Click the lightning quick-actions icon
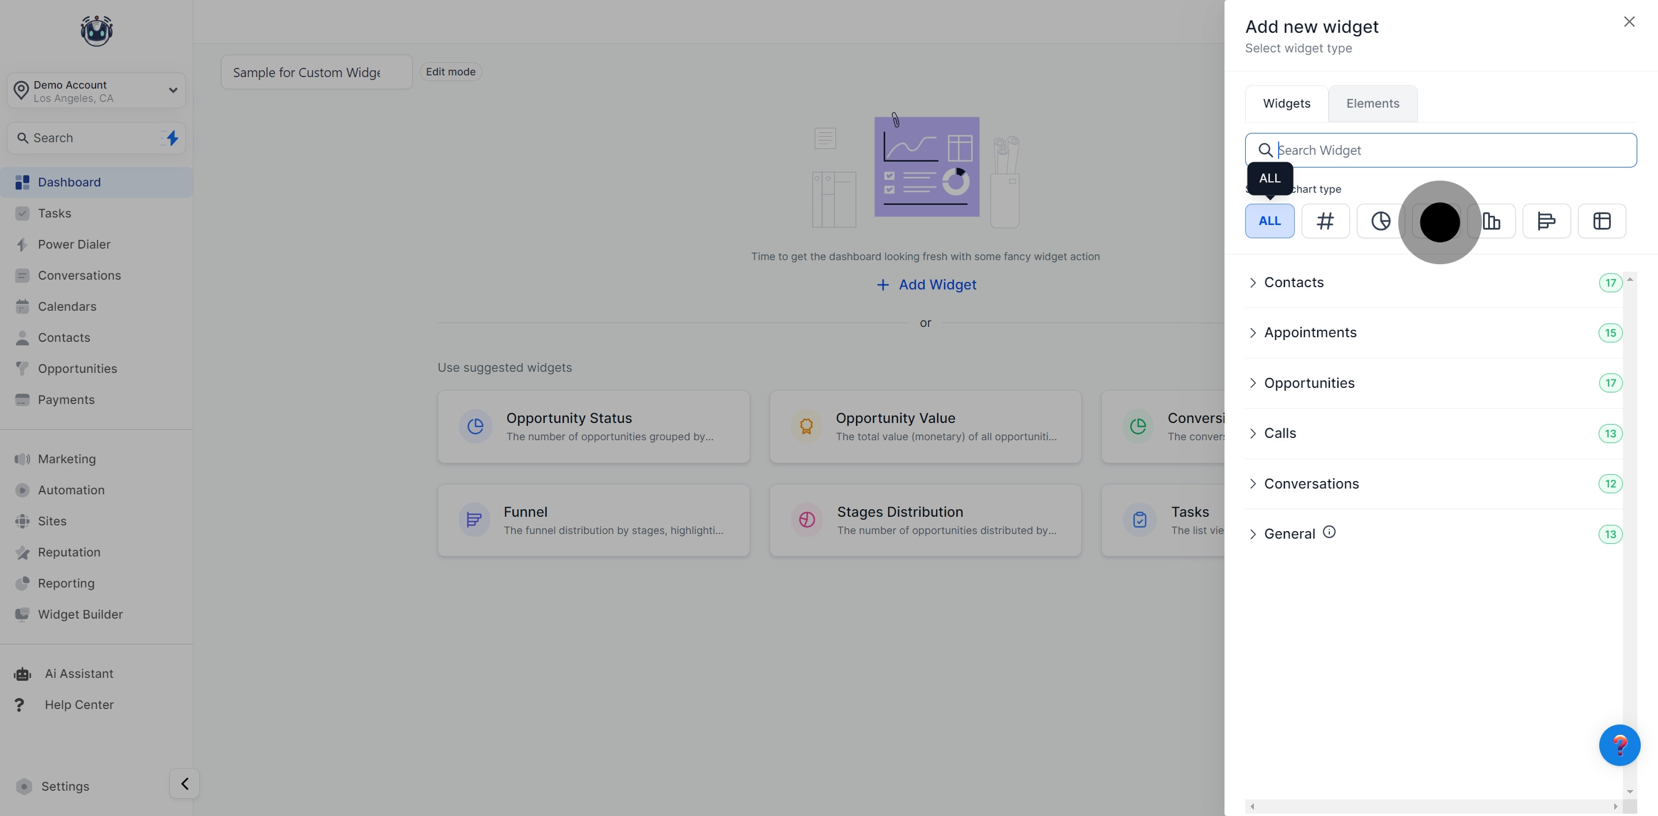Image resolution: width=1658 pixels, height=816 pixels. pos(171,138)
